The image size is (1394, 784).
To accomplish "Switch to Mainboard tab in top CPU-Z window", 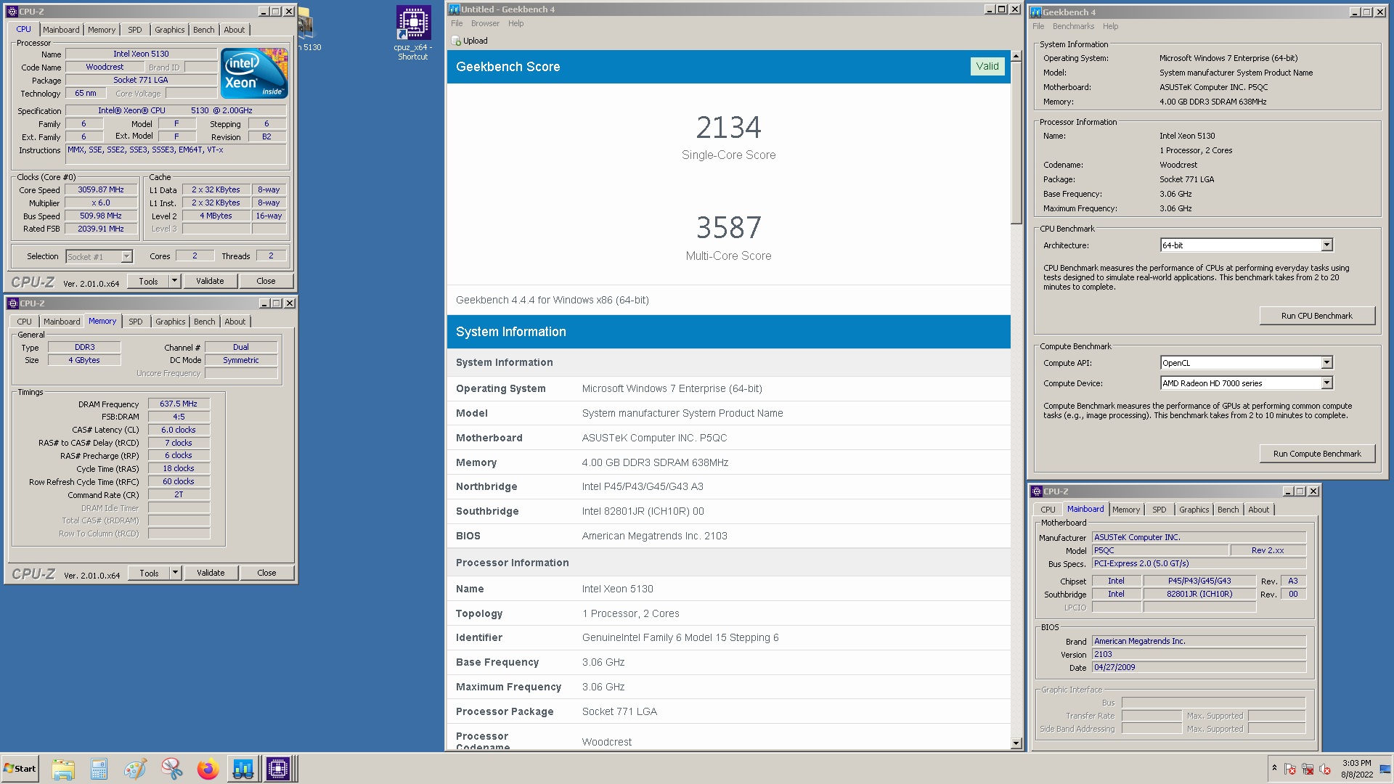I will pos(61,30).
